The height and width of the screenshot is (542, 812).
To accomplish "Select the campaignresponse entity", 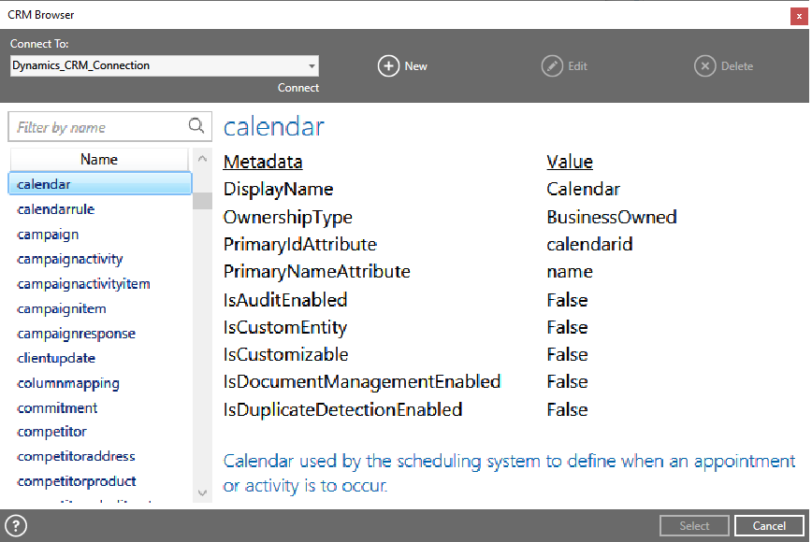I will point(76,334).
